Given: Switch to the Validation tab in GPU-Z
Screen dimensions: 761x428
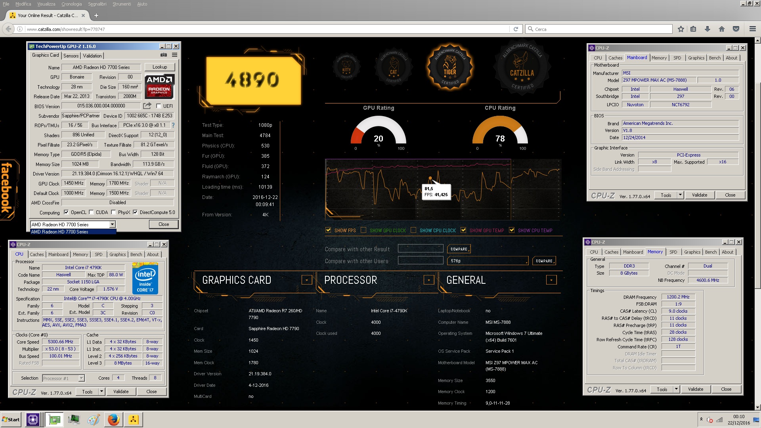Looking at the screenshot, I should (92, 56).
